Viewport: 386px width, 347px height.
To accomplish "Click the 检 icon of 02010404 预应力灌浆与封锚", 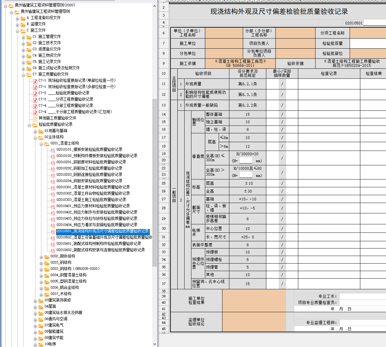I will pos(53,225).
